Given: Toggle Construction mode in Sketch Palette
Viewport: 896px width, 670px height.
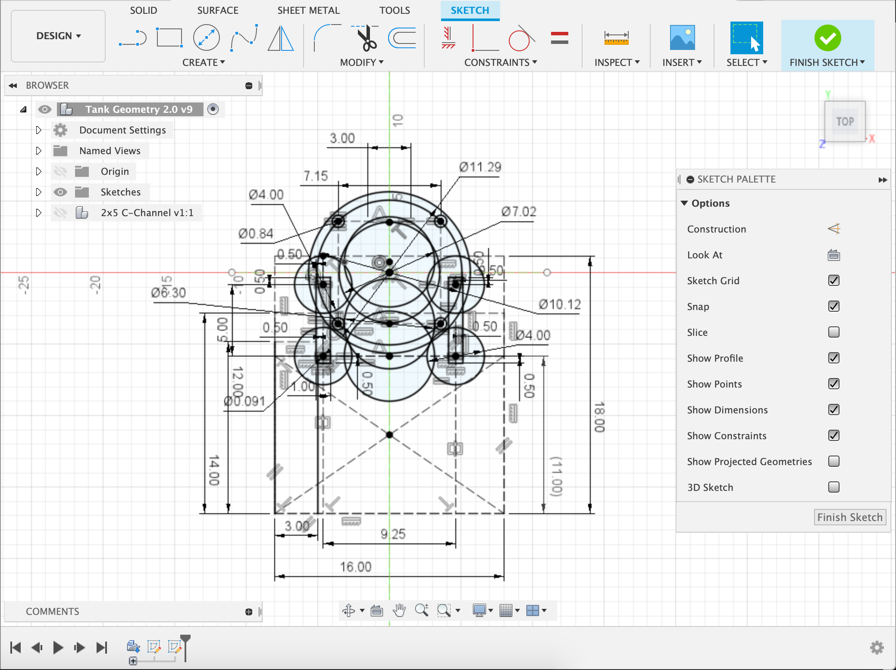Looking at the screenshot, I should click(834, 229).
